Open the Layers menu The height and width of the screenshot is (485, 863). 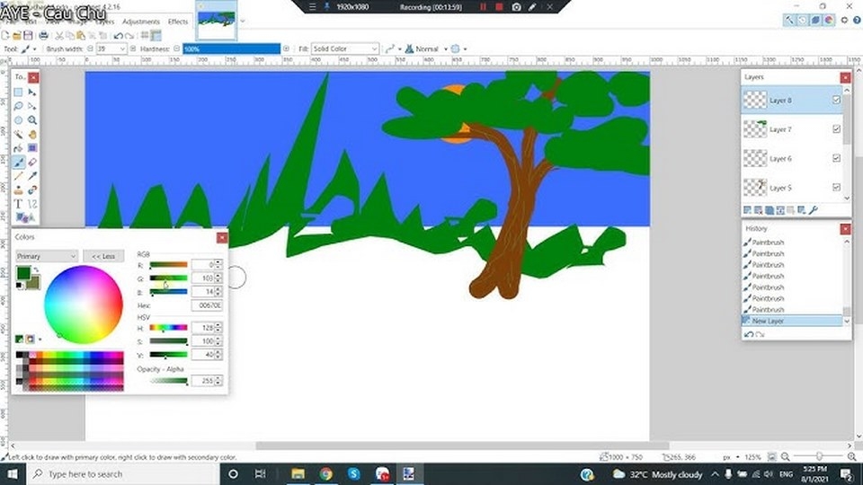104,22
